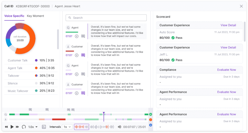248x133 pixels.
Task: View Detail for Jeff L. scorecard
Action: pos(228,48)
